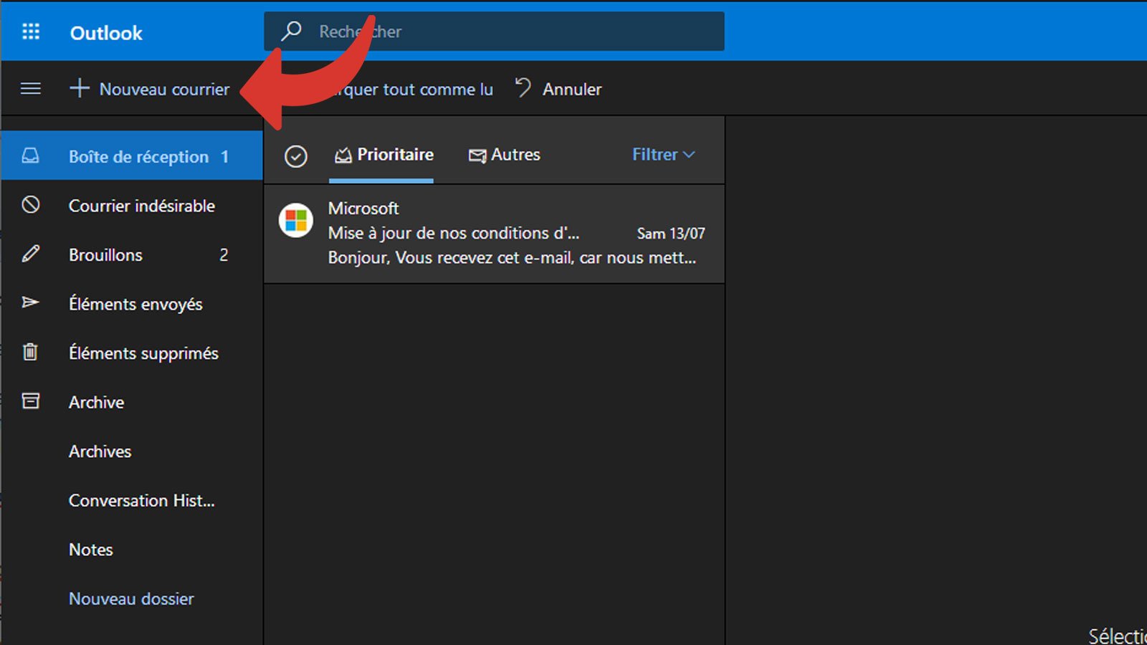Toggle the navigation pane with hamburger icon
The height and width of the screenshot is (645, 1147).
coord(30,88)
